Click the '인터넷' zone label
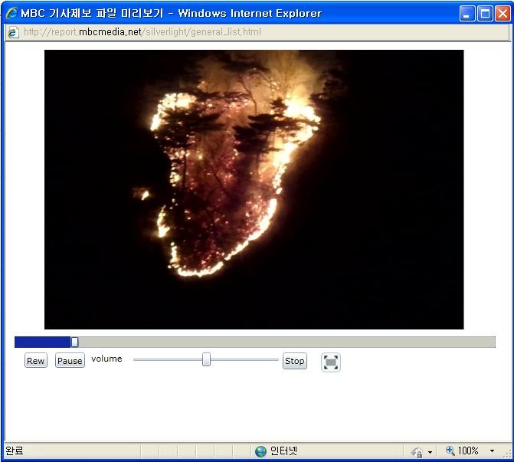The image size is (514, 462). pos(283,451)
